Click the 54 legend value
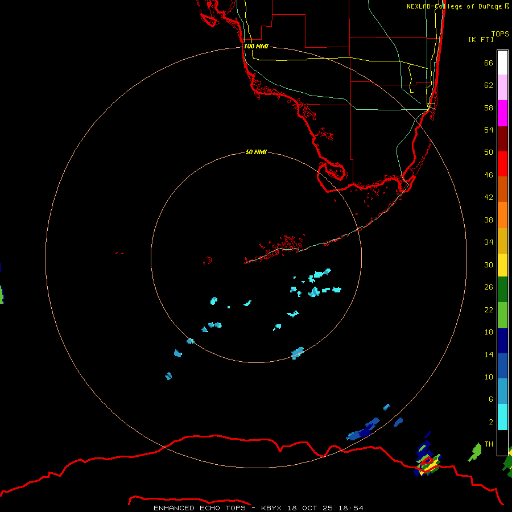512x512 pixels. (489, 130)
